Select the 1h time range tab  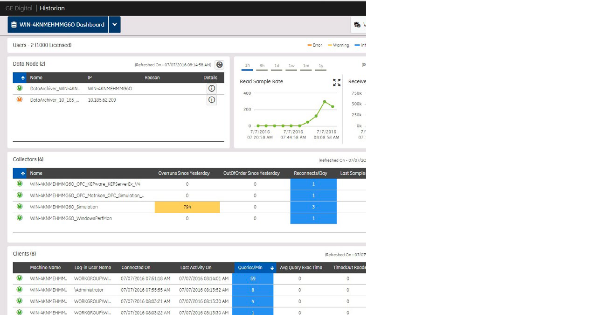[x=247, y=66]
